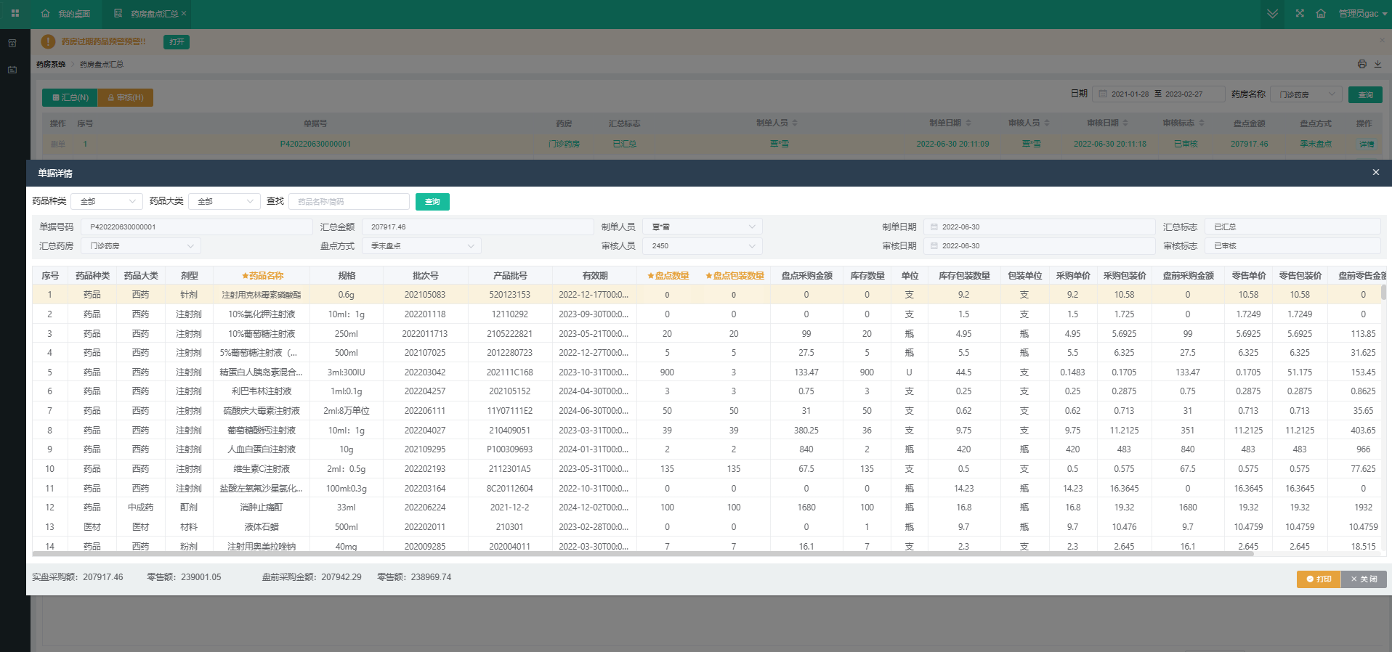
Task: Sort by 制单日期 column arrows
Action: (968, 123)
